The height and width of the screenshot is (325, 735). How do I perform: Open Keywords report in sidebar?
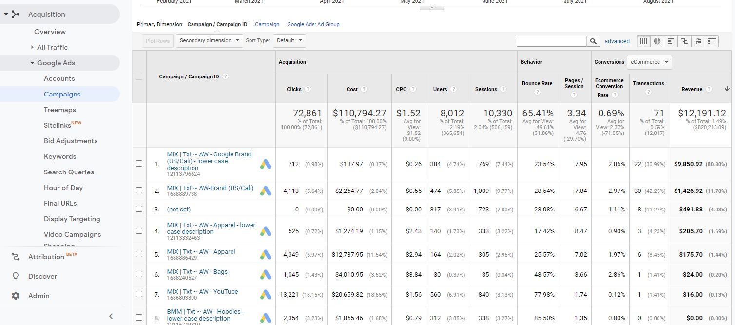tap(60, 156)
